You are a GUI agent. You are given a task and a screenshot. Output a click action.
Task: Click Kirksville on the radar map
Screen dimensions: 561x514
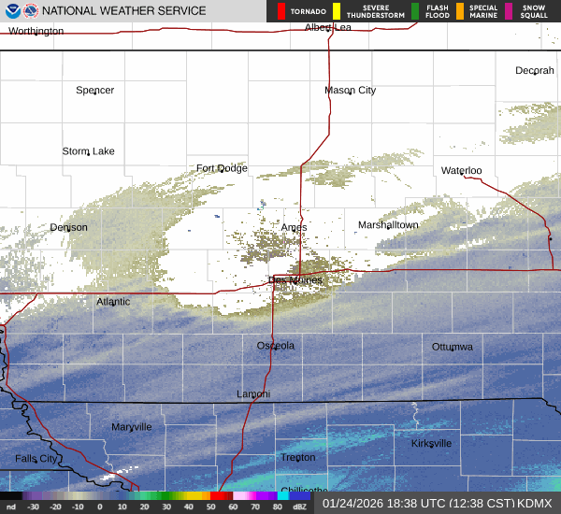coord(431,443)
